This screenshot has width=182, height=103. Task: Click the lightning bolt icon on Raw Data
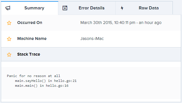click(x=122, y=8)
